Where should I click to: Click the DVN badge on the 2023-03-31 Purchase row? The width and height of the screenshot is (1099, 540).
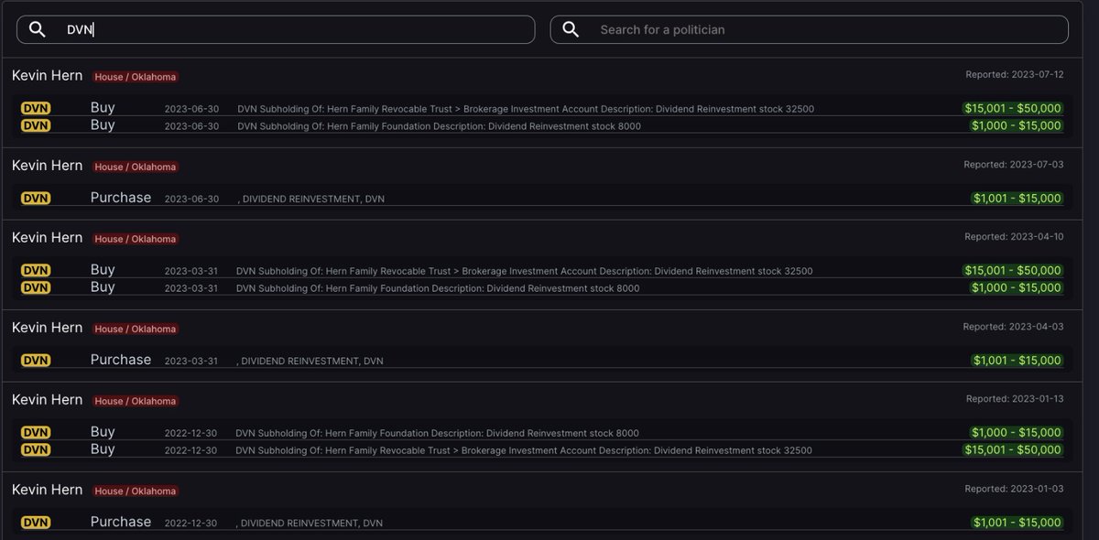(x=35, y=360)
